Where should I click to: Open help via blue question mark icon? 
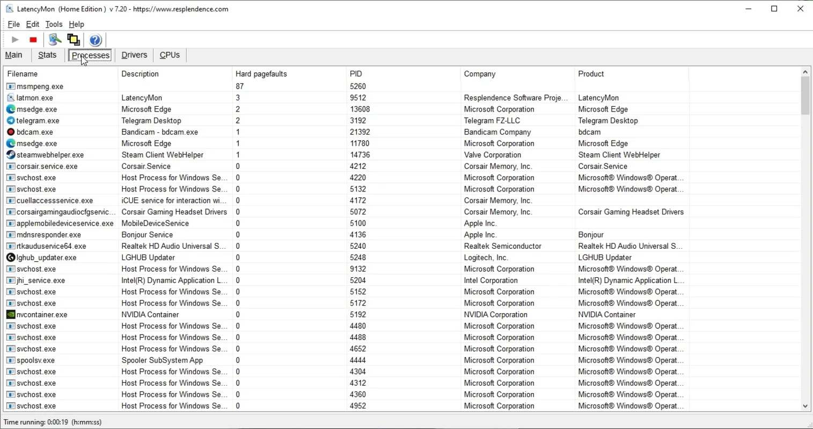pos(96,40)
